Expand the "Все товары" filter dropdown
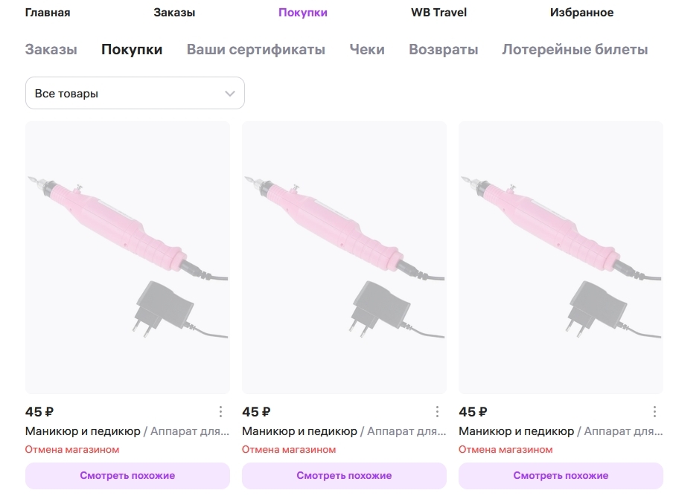 pos(135,94)
